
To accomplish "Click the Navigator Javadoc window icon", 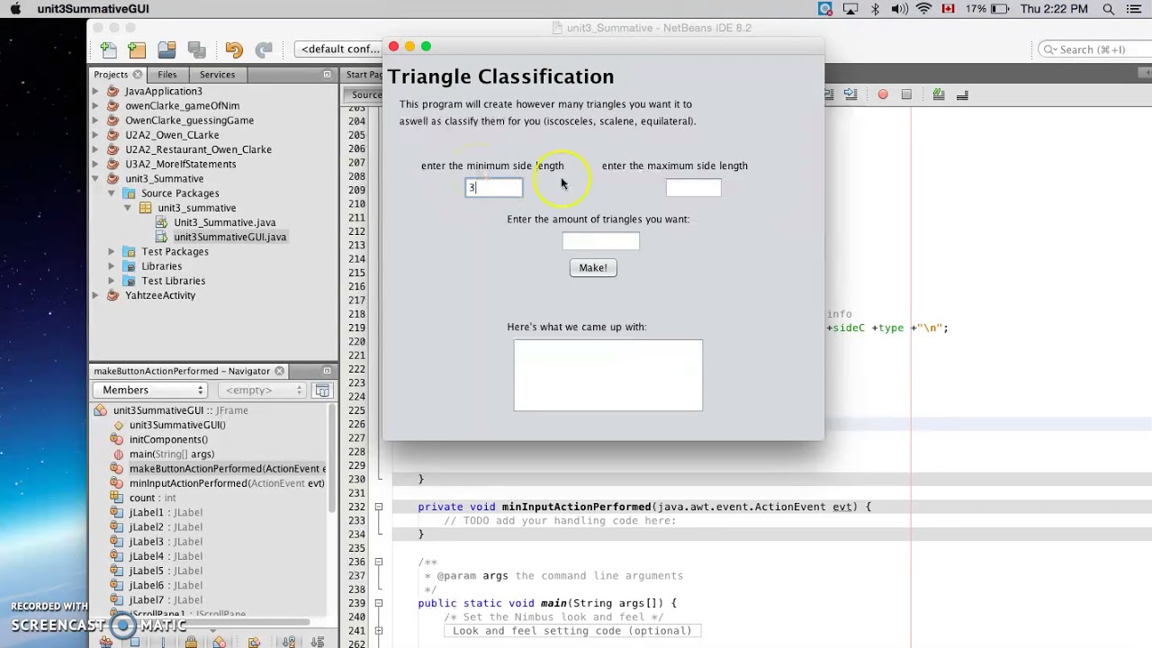I will point(322,391).
